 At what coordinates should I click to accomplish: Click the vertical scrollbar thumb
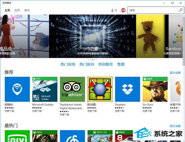pos(184,41)
